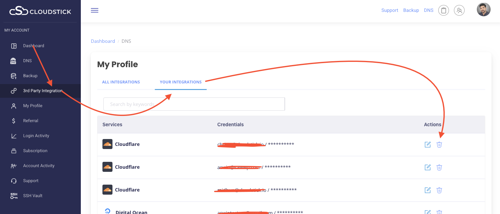This screenshot has width=500, height=214.
Task: Click inside the keywords search field
Action: coord(194,104)
